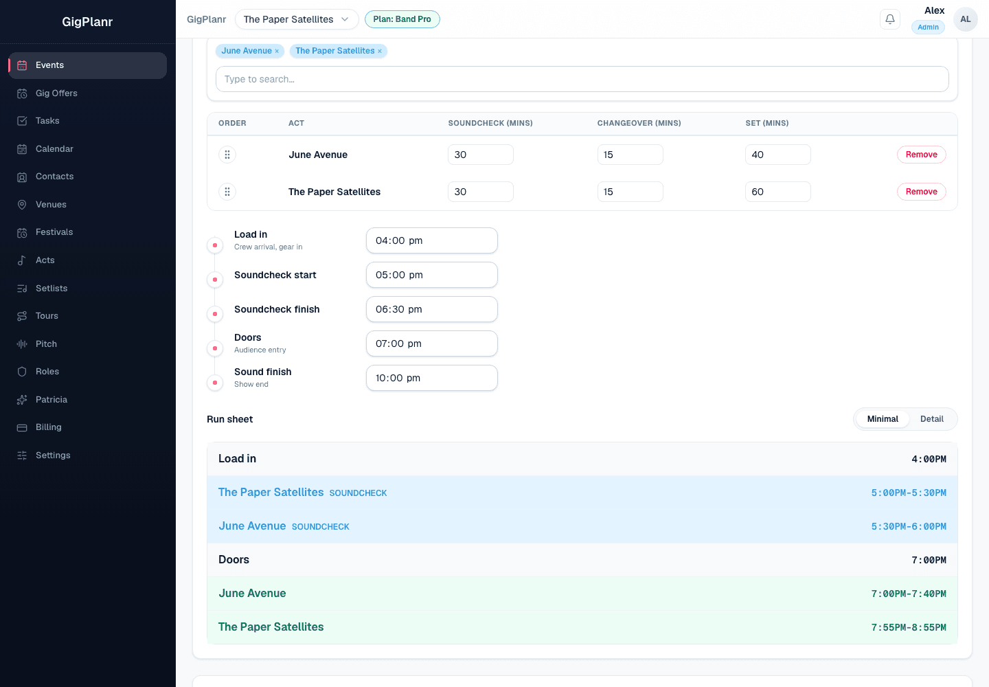
Task: Open Setlists list icon
Action: (x=22, y=289)
